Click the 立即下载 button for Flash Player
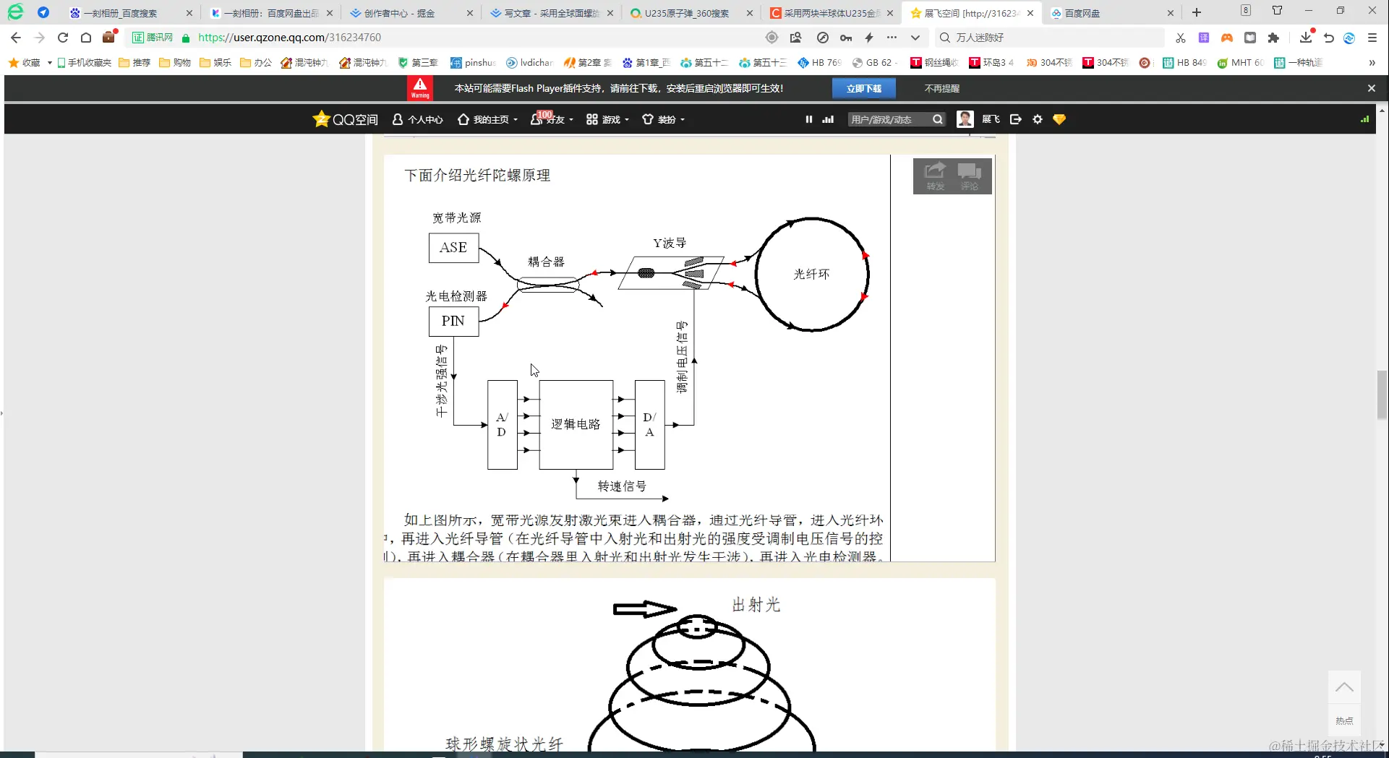This screenshot has height=758, width=1389. (864, 88)
